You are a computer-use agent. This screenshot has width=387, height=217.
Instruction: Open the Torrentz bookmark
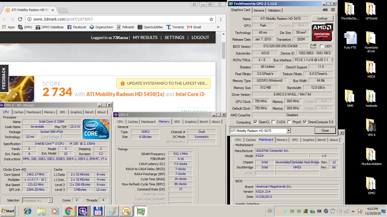[x=175, y=27]
